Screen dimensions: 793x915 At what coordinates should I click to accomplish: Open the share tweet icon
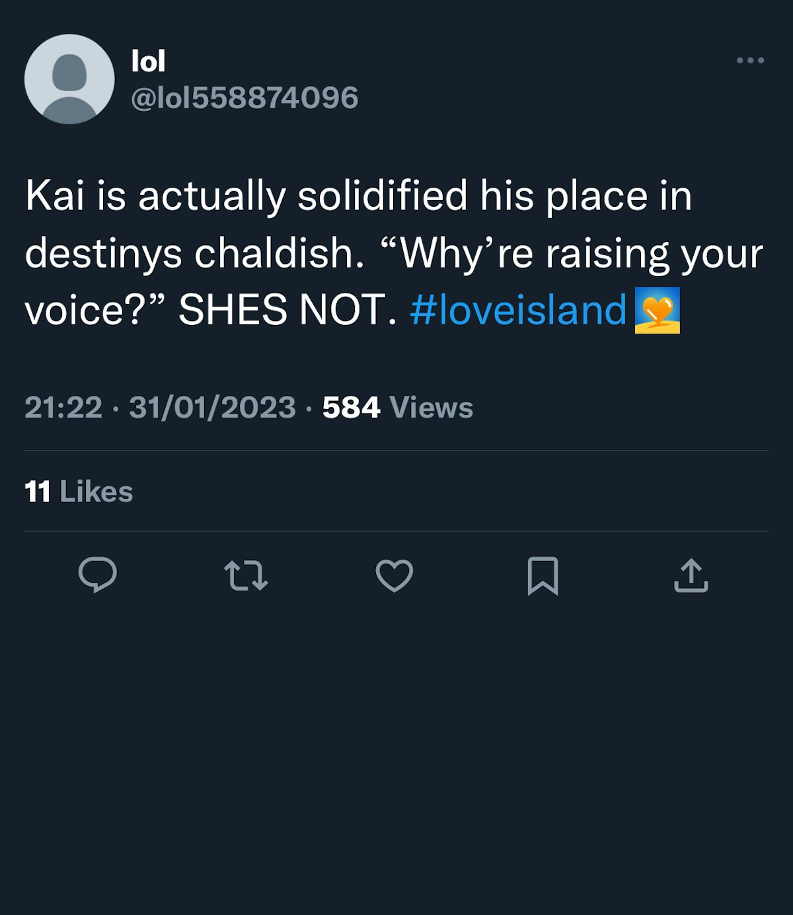pos(691,575)
